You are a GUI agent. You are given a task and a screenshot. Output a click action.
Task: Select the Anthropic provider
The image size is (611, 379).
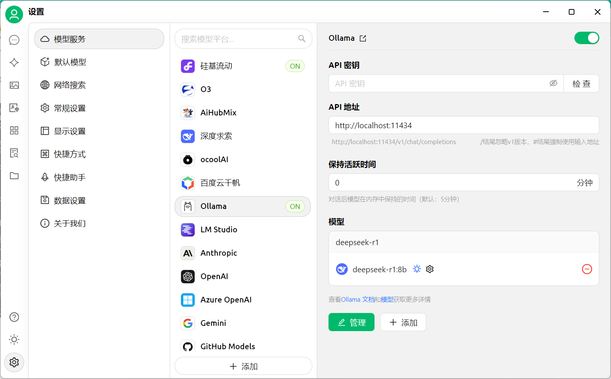243,253
